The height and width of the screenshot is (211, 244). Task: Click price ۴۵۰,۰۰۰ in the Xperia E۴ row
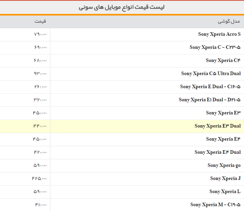coord(40,139)
